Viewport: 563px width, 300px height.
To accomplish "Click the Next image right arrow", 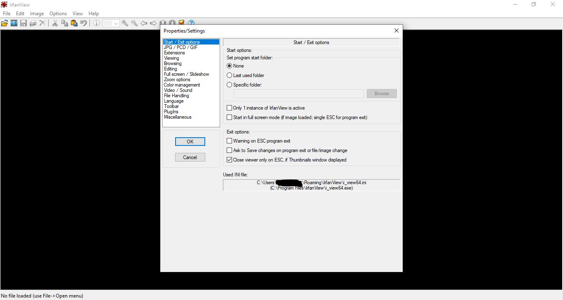I will pyautogui.click(x=153, y=23).
